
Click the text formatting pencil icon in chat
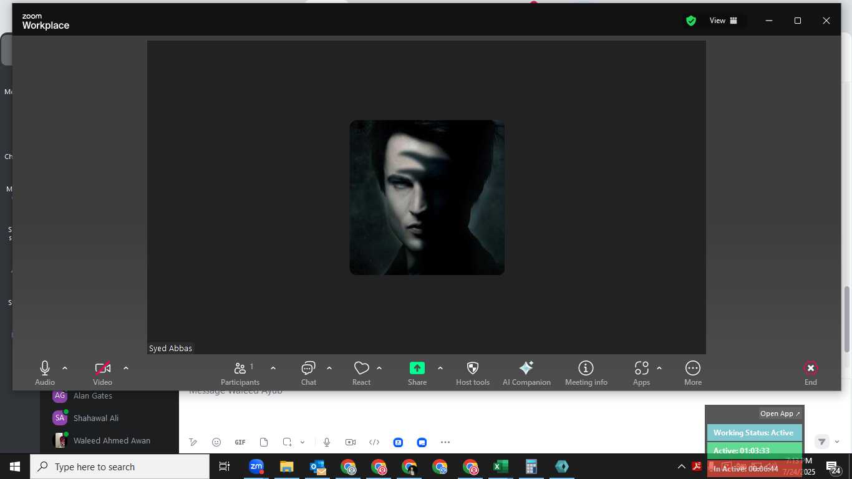point(193,442)
